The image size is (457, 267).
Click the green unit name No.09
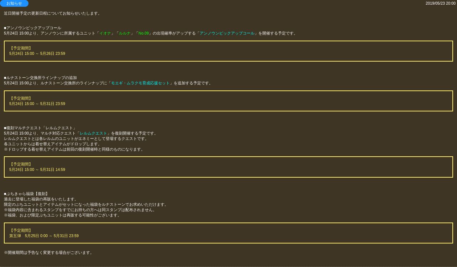143,33
